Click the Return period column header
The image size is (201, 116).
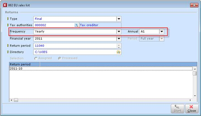24,64
